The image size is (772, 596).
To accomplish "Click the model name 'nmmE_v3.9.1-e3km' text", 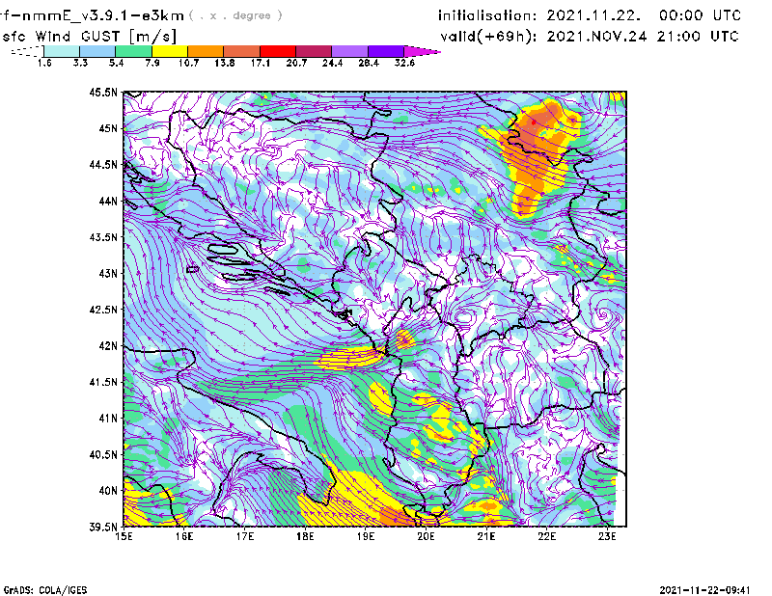I will point(103,15).
